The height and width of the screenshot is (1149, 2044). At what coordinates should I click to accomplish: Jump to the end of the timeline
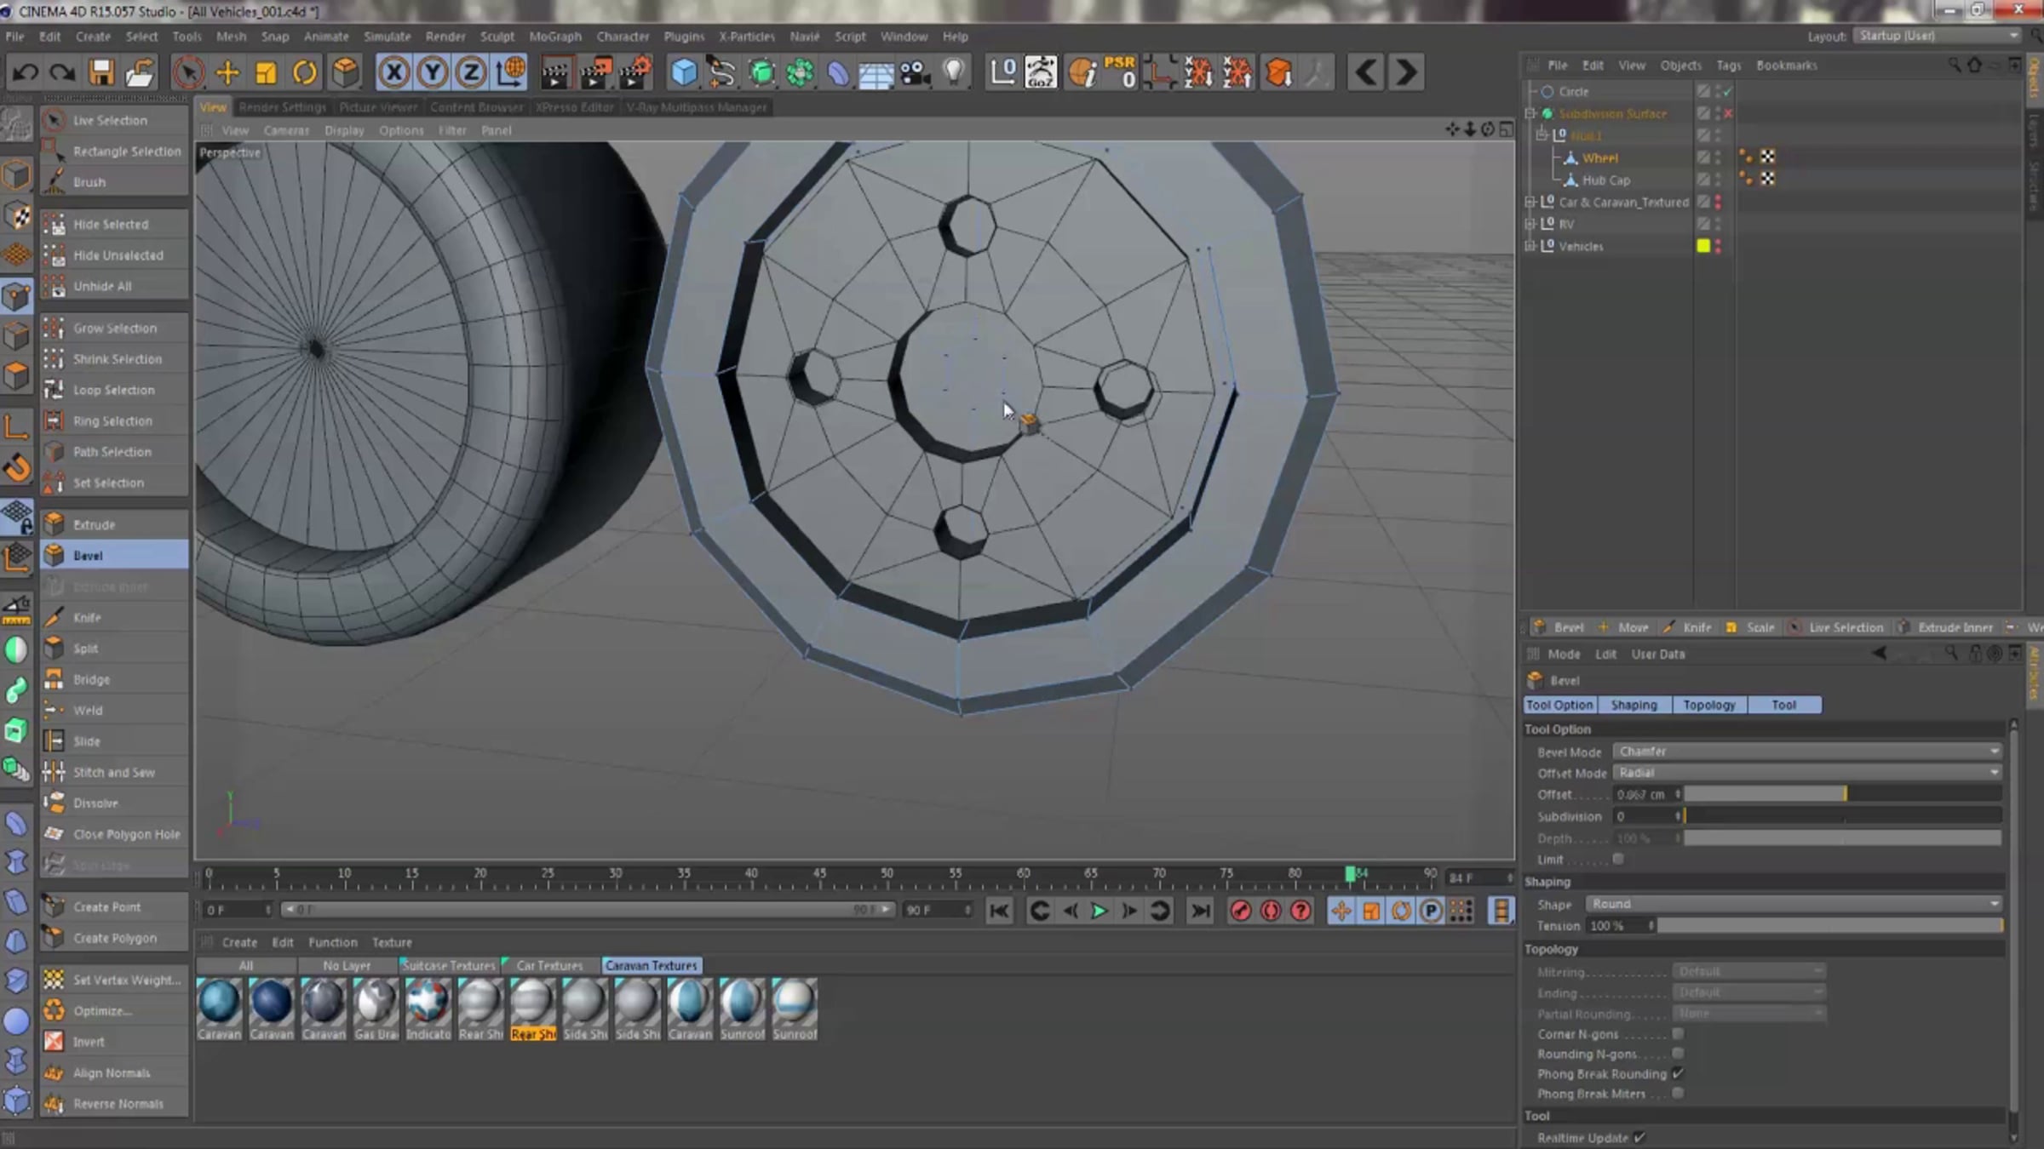[1200, 911]
